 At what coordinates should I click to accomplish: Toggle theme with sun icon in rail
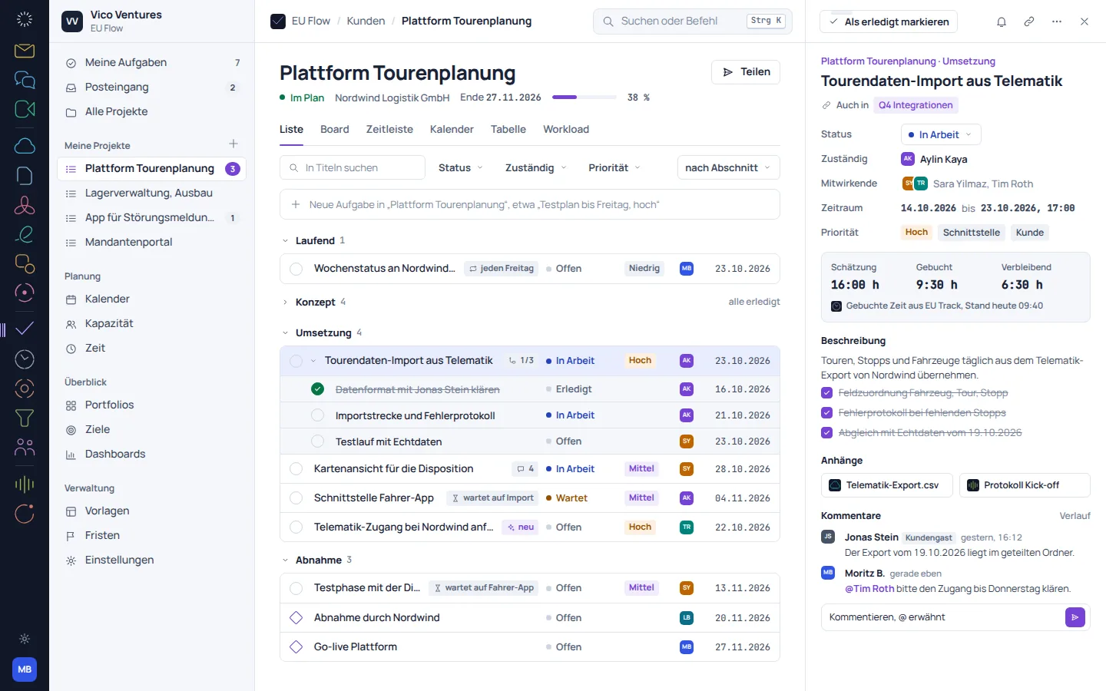(25, 639)
